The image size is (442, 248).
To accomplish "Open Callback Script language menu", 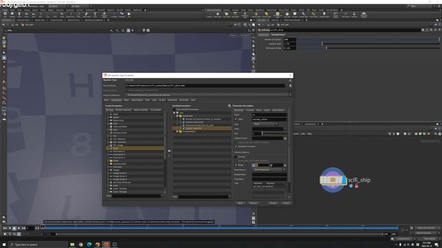I will coord(285,138).
